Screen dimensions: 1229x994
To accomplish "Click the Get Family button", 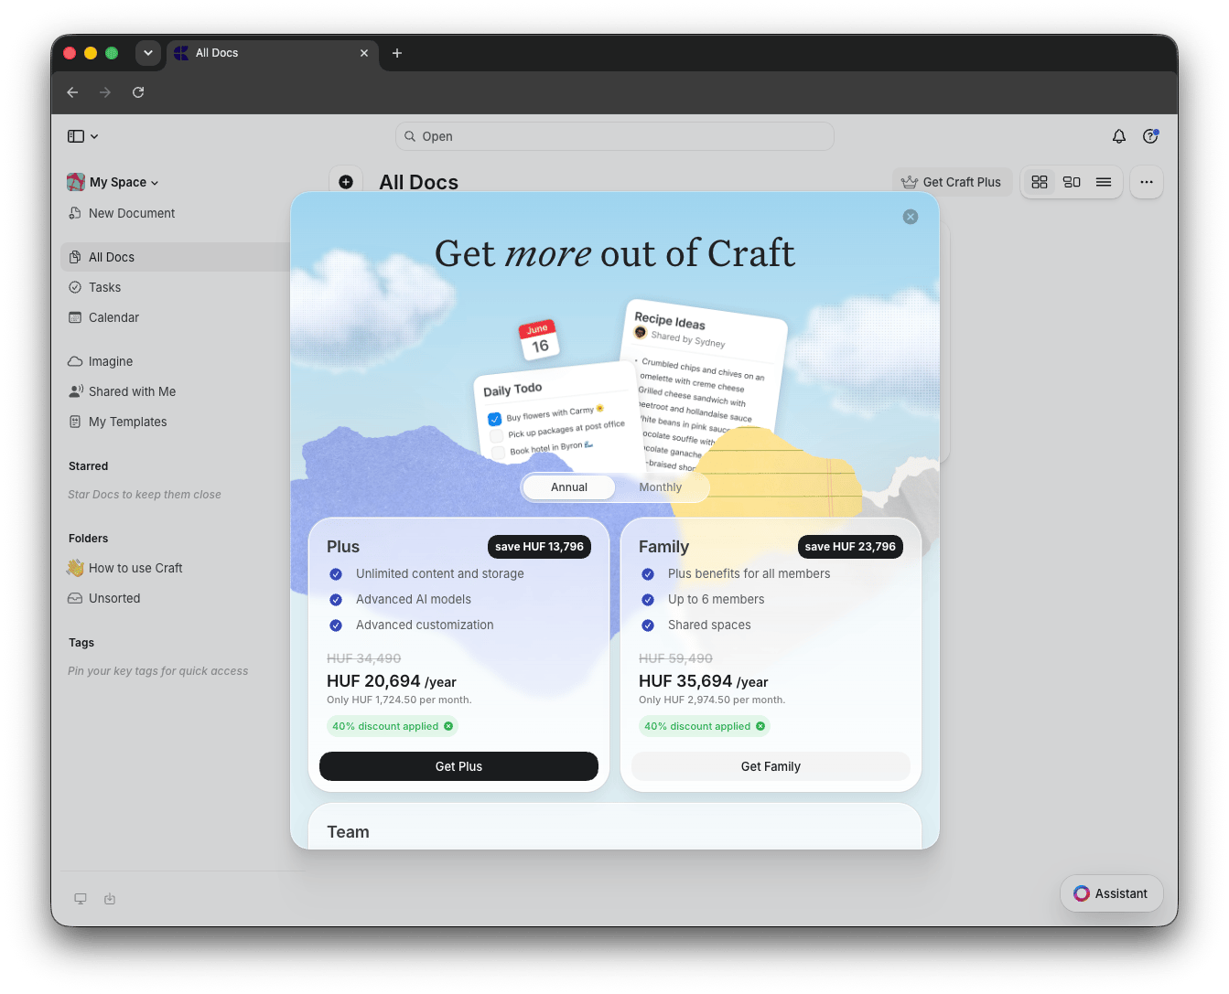I will (x=771, y=766).
